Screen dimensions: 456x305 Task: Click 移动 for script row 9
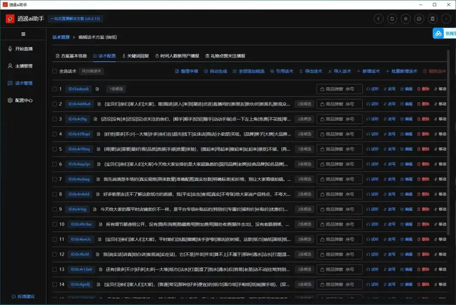[x=440, y=209]
